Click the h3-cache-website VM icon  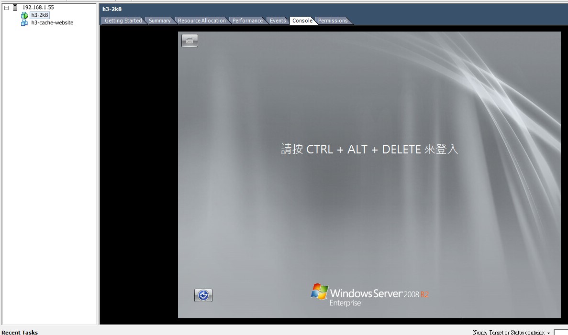24,23
